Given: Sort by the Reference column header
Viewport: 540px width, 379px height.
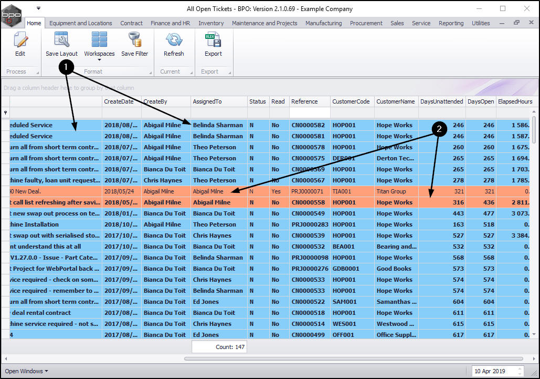Looking at the screenshot, I should (310, 101).
